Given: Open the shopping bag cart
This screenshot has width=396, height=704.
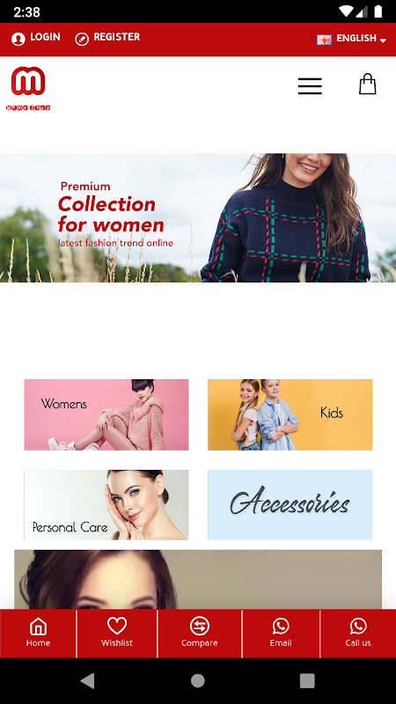Looking at the screenshot, I should pyautogui.click(x=367, y=84).
